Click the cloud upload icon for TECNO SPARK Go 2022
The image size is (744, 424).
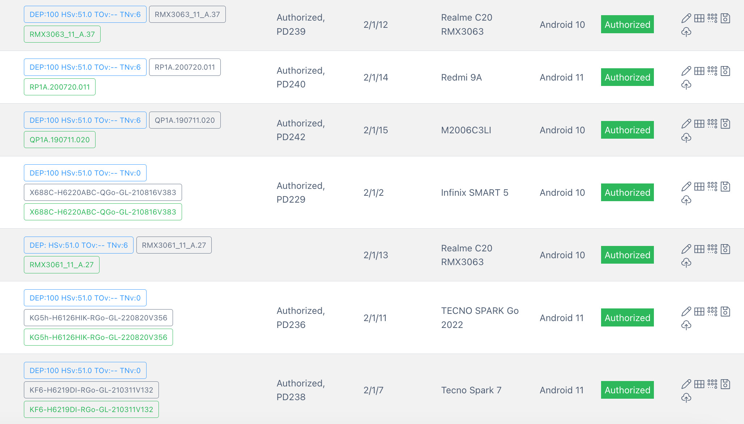point(686,325)
